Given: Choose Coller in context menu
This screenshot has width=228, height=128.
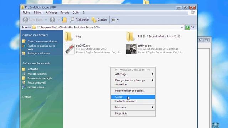Looking at the screenshot, I should tap(133, 97).
